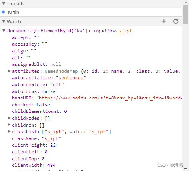The image size is (189, 171).
Task: Collapse the Threads section
Action: (4, 3)
